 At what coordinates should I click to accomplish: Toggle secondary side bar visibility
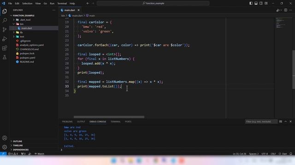point(261,3)
